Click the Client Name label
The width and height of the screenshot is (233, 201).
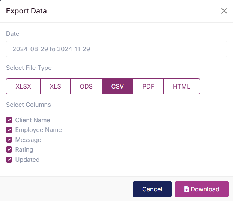tap(33, 120)
